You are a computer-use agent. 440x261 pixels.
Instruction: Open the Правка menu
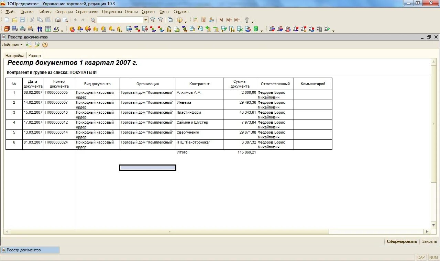click(27, 12)
